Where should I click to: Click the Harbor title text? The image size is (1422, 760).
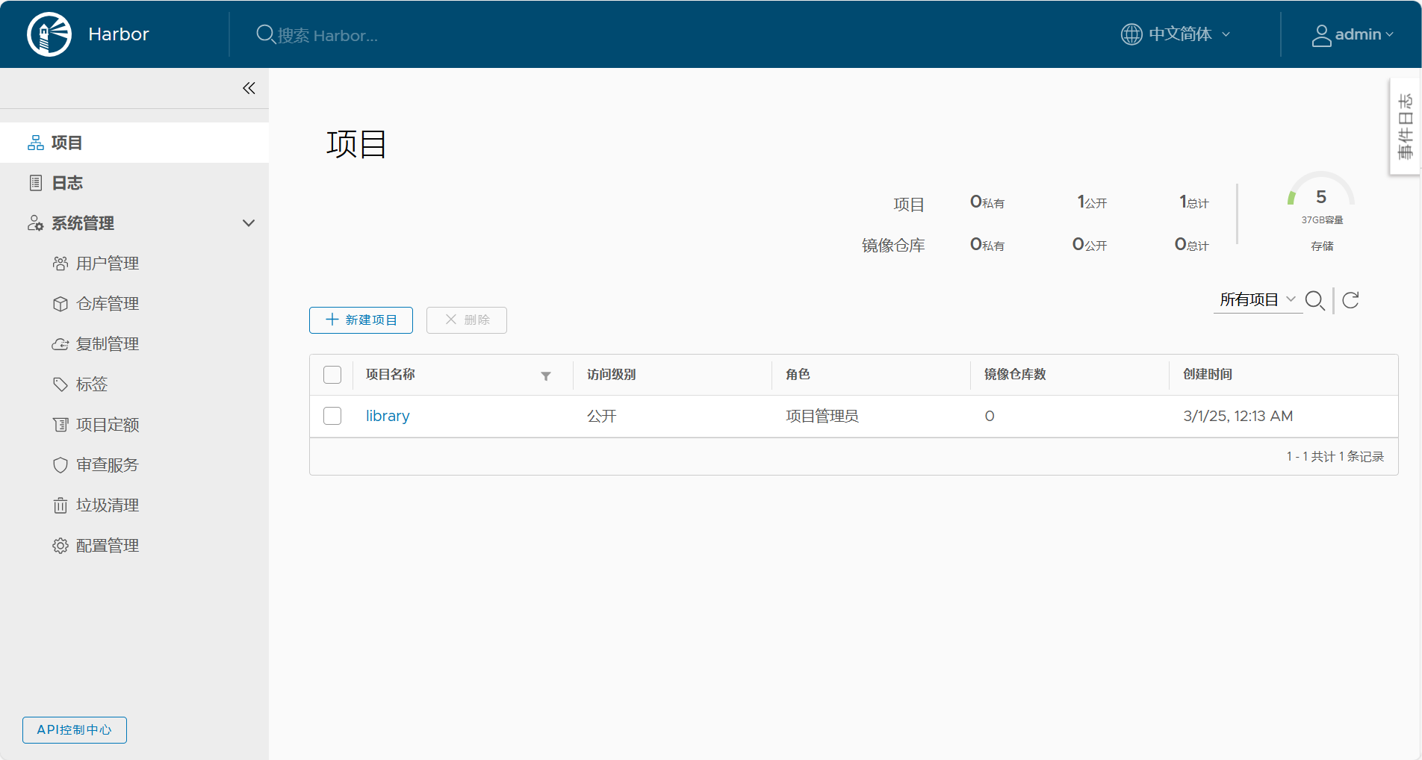[x=119, y=34]
